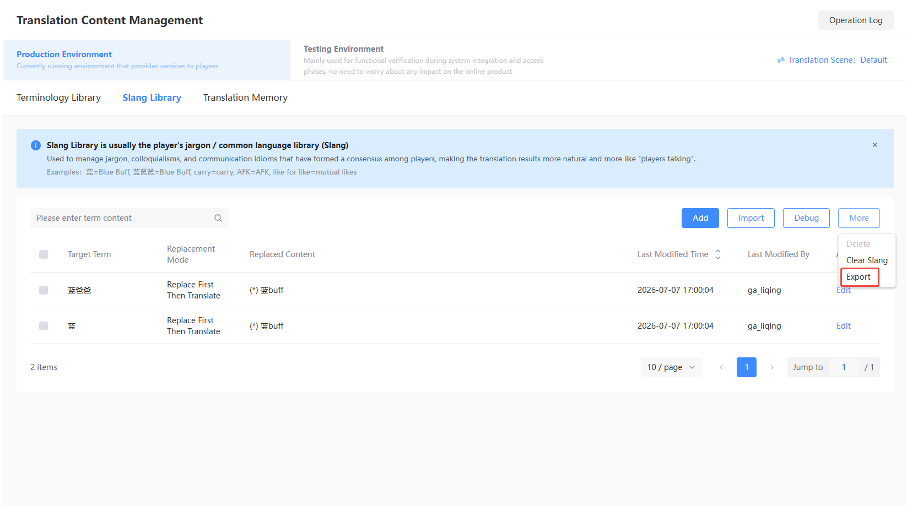Select the Production Environment tab

(x=147, y=60)
